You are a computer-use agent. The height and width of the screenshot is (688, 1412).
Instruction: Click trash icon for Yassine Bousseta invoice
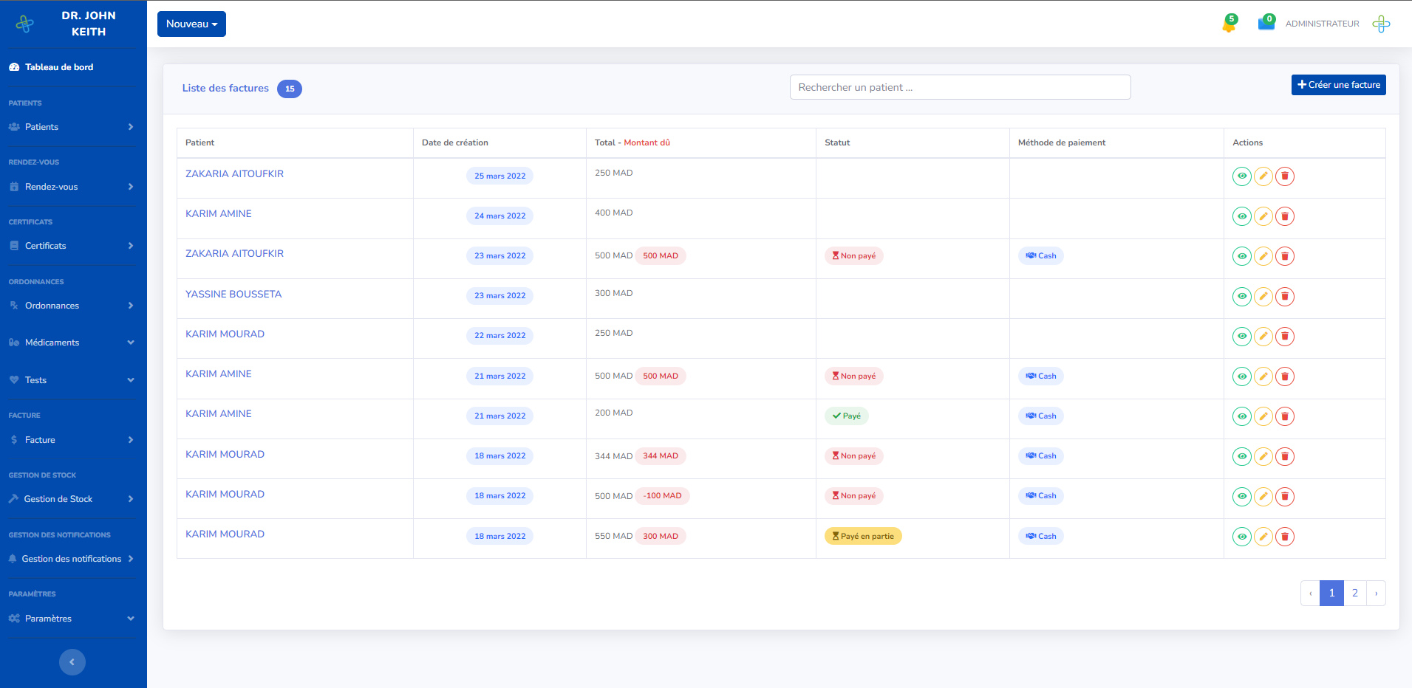click(x=1285, y=297)
